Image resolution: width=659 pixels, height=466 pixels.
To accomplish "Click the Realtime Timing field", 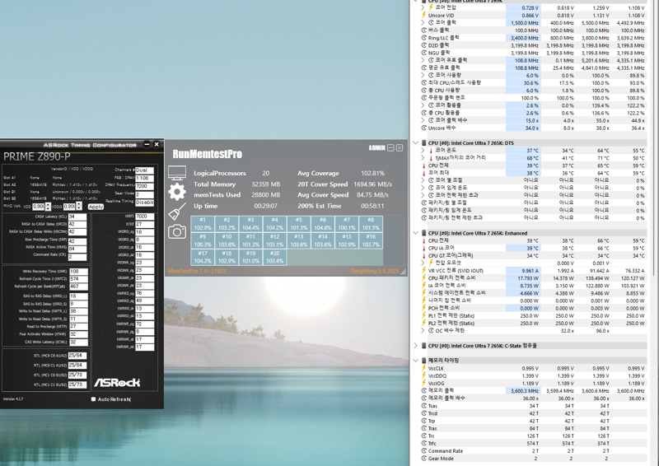I will [x=145, y=203].
